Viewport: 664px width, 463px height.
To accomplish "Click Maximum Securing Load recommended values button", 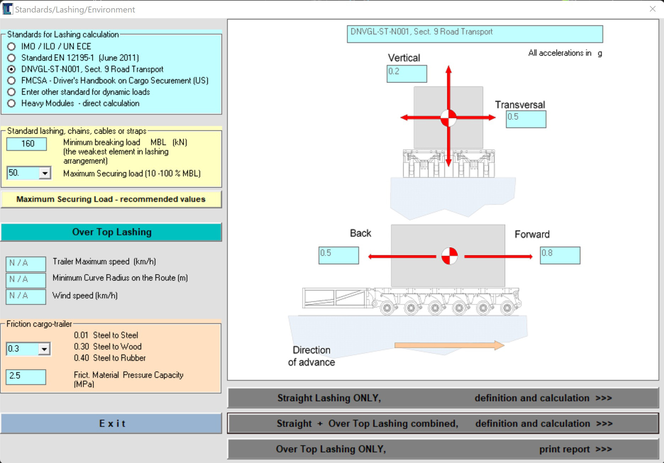I will click(x=111, y=199).
